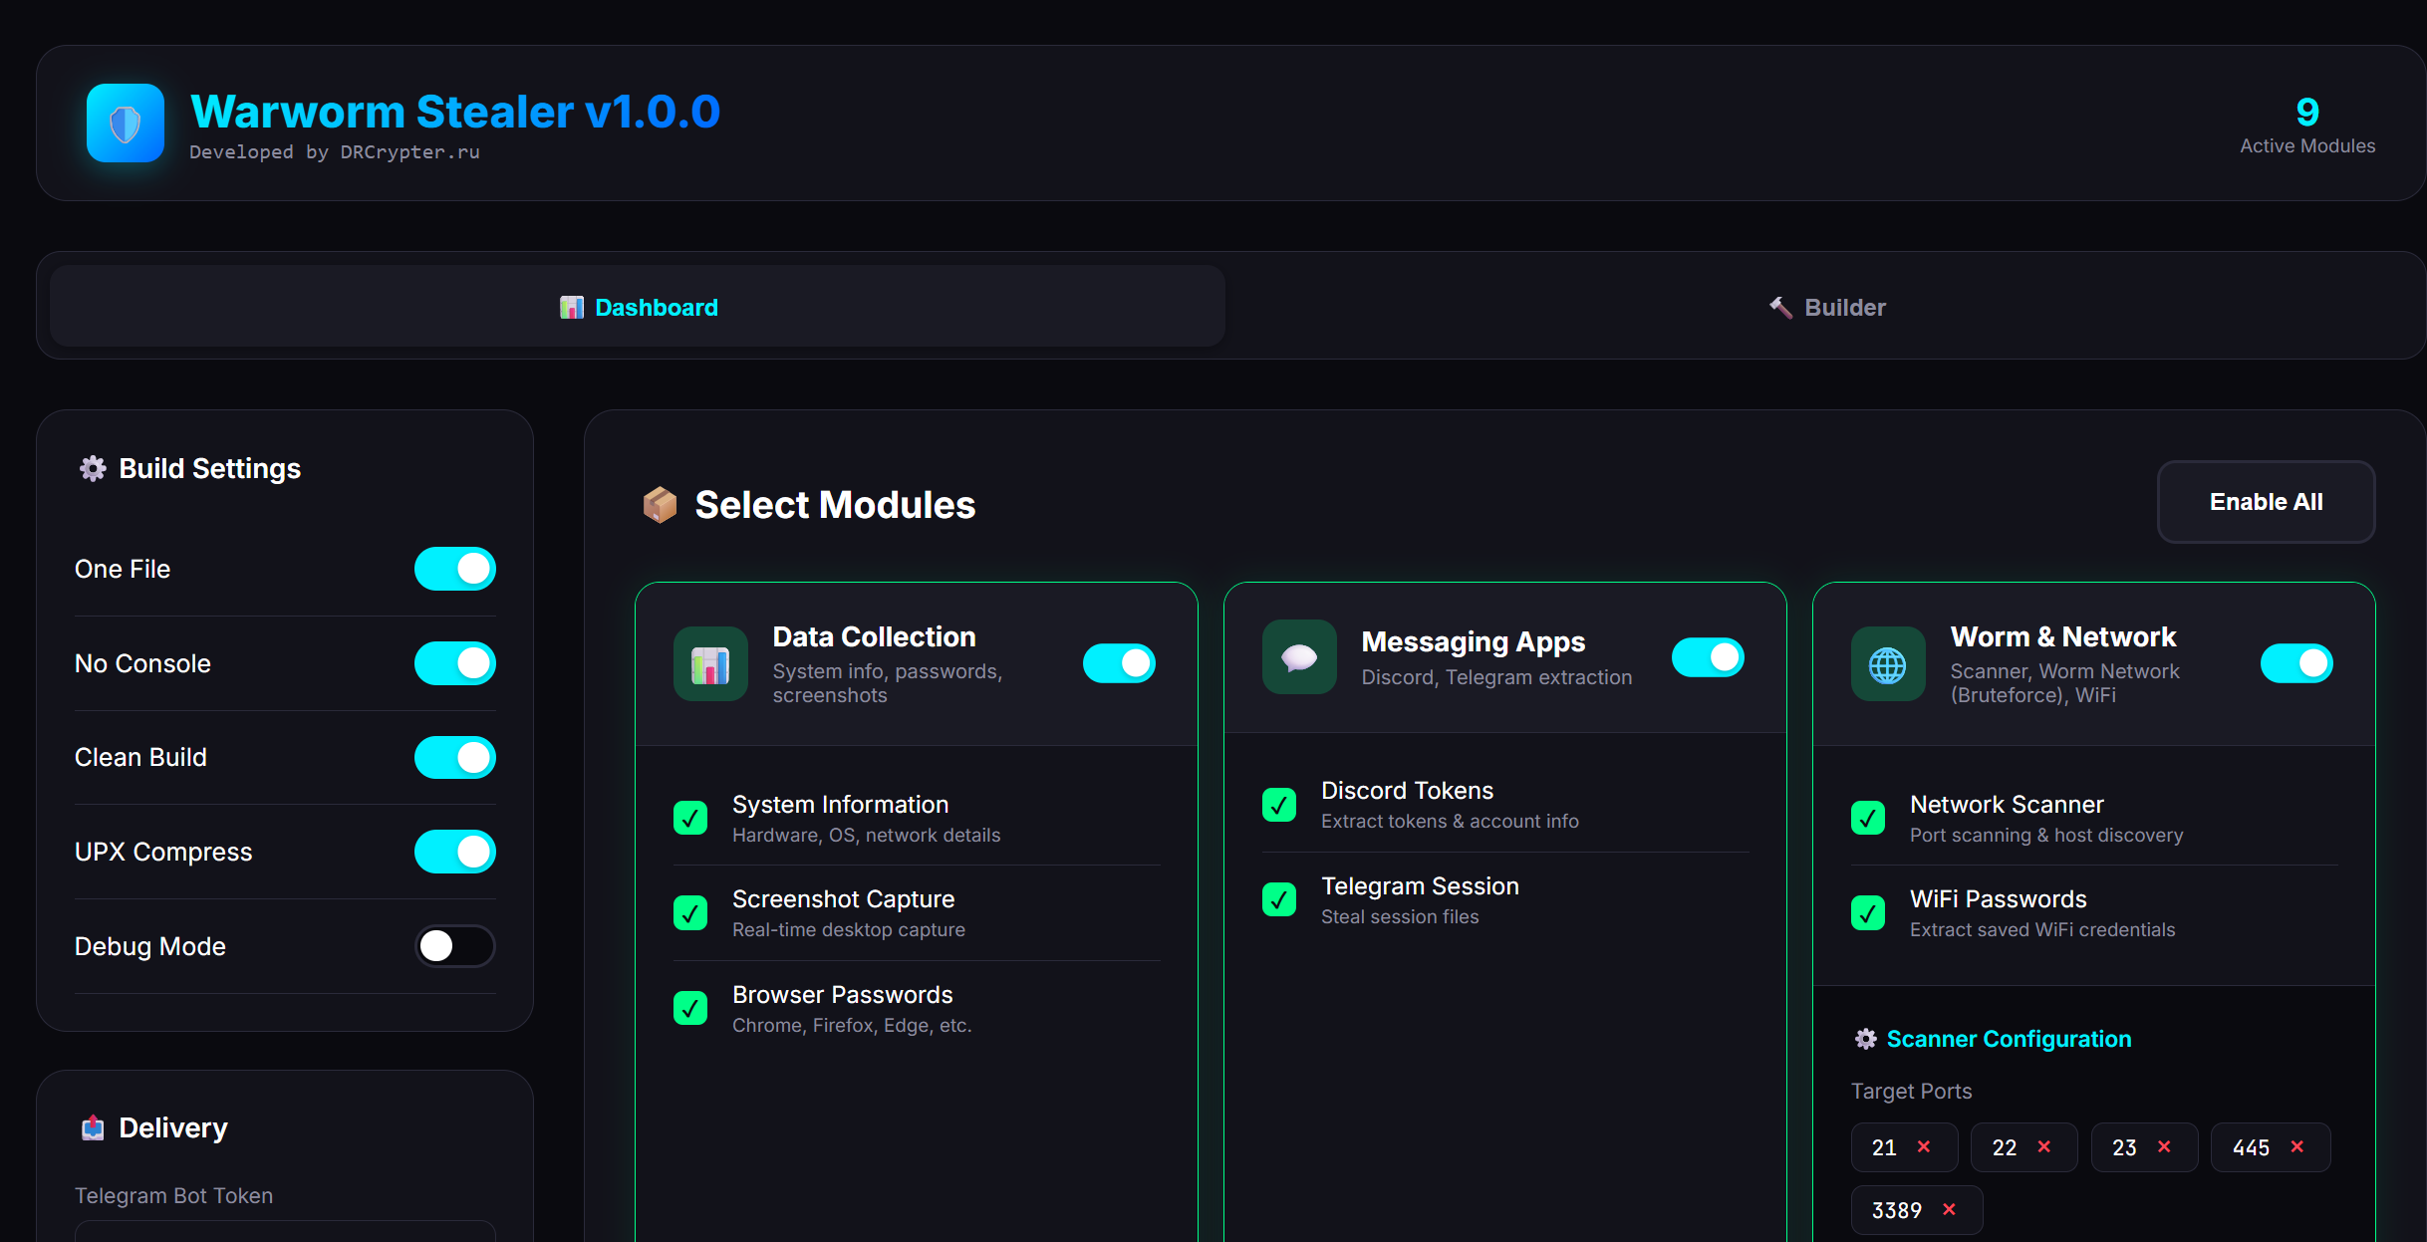Enable the Debug Mode toggle

pos(454,946)
